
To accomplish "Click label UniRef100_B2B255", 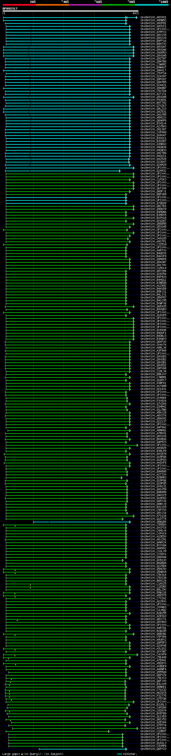I will tap(153, 613).
